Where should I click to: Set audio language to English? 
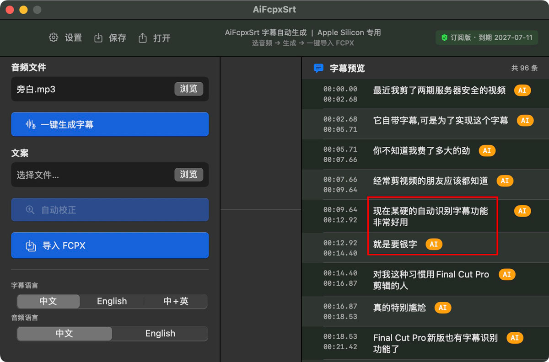(x=160, y=333)
